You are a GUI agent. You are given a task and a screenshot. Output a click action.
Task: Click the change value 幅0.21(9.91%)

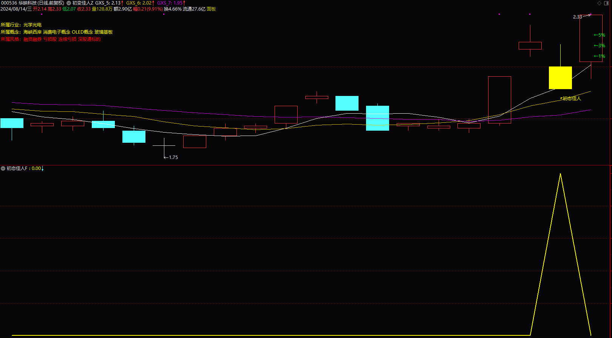pos(148,9)
